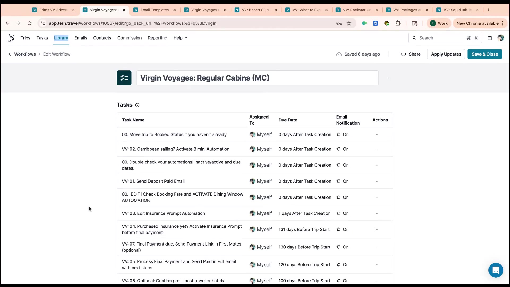
Task: Toggle email notification for 'Check Booking Fare' task
Action: [x=342, y=197]
